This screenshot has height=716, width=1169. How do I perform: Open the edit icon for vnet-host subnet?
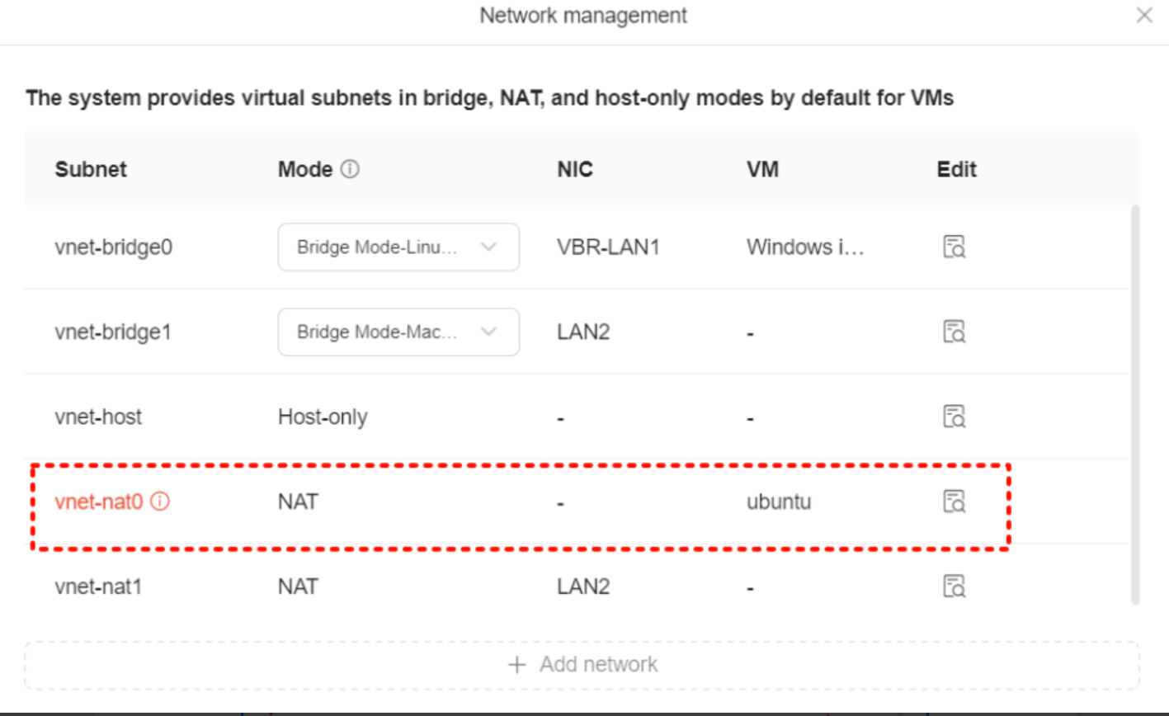coord(953,417)
